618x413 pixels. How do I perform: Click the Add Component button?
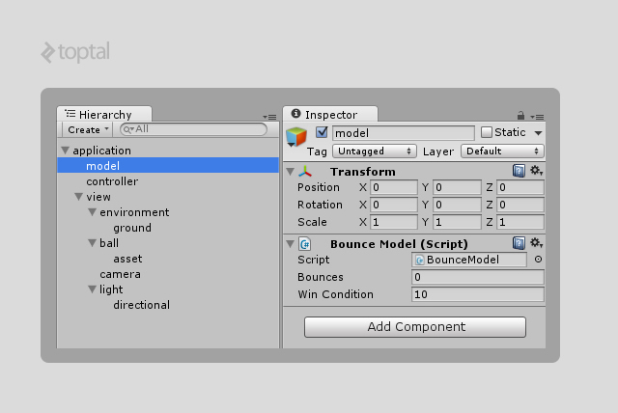[415, 327]
